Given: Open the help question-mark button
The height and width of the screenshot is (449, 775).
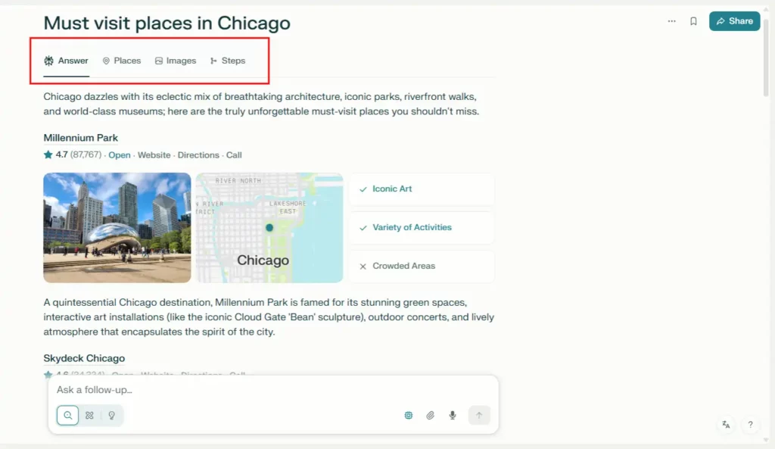Looking at the screenshot, I should (750, 425).
